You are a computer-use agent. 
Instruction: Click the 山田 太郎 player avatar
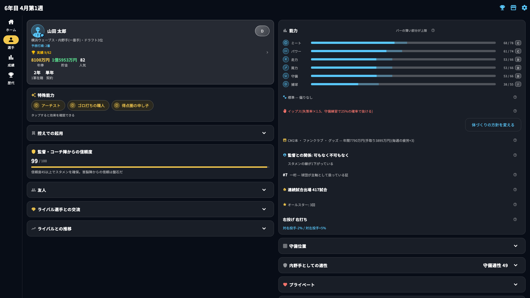(x=38, y=31)
